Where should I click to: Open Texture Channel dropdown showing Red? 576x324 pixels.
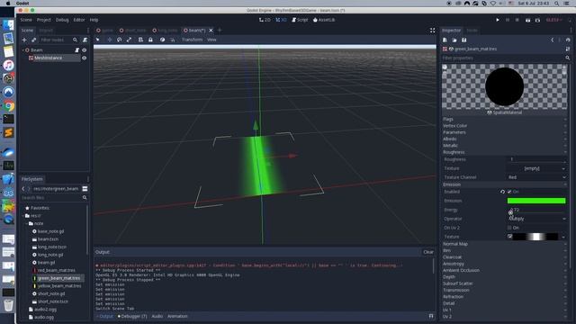pos(536,177)
